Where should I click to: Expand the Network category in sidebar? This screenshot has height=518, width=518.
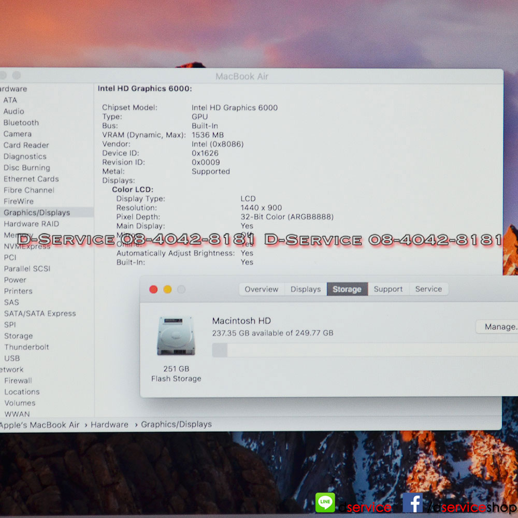[x=11, y=370]
